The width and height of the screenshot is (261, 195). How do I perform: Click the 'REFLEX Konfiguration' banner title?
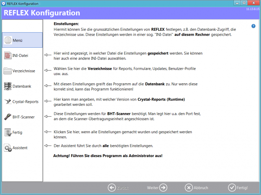[x=42, y=13]
